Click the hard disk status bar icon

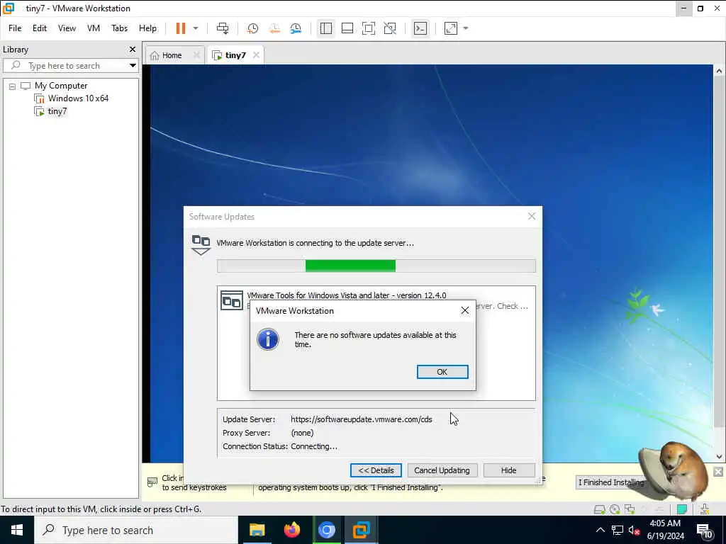click(599, 509)
